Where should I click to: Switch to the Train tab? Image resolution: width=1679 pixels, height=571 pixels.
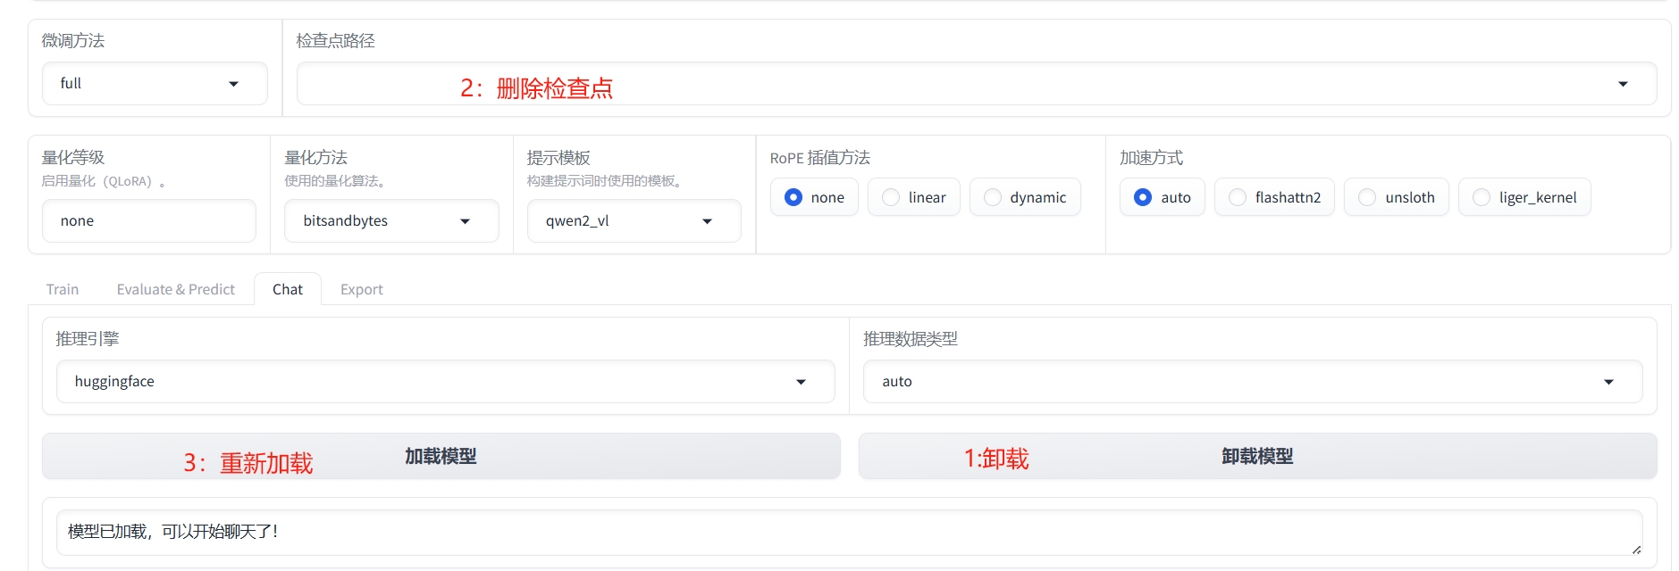(63, 289)
